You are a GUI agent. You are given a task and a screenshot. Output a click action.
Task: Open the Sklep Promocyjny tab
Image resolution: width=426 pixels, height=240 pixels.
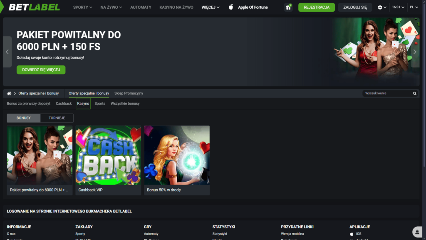[x=130, y=93]
